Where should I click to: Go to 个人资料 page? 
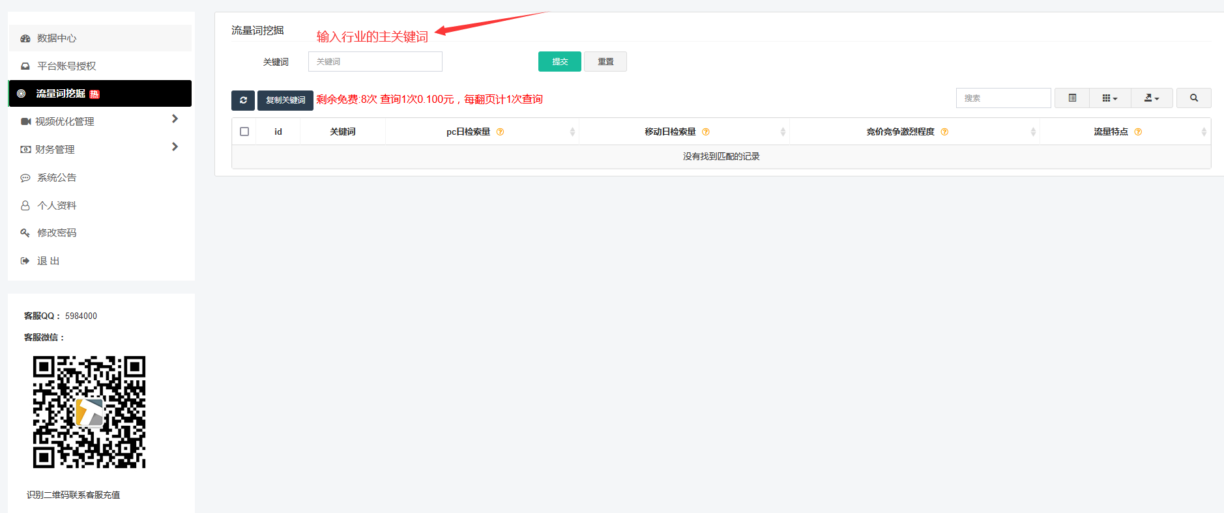tap(100, 205)
